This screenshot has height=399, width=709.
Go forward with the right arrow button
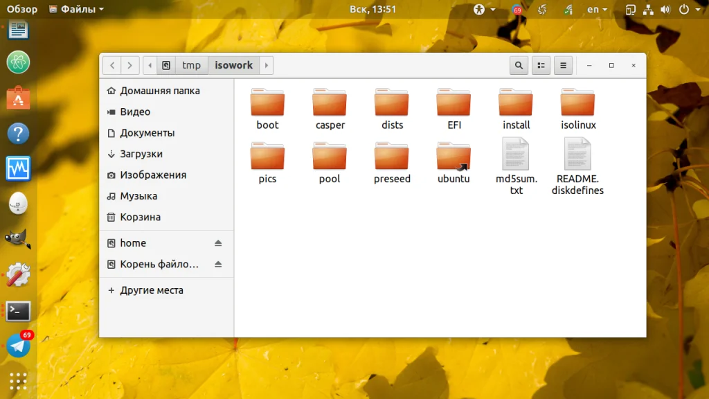click(x=130, y=65)
